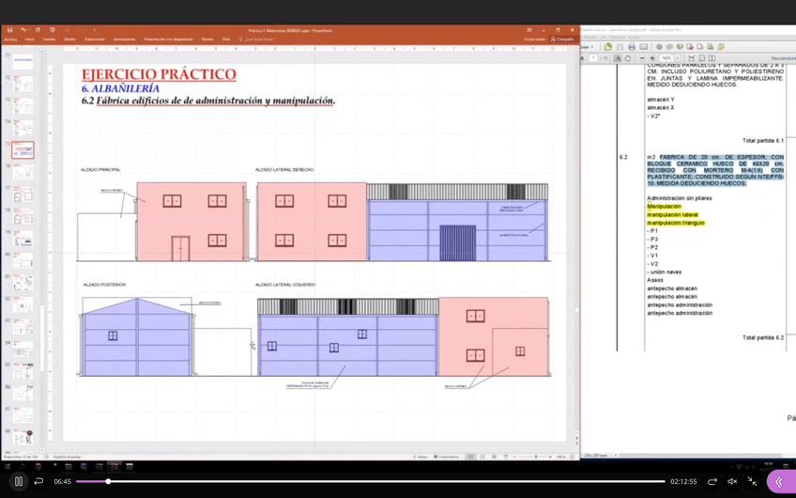Open the Ayuda menu in Acrobat
This screenshot has height=498, width=796.
tap(634, 37)
